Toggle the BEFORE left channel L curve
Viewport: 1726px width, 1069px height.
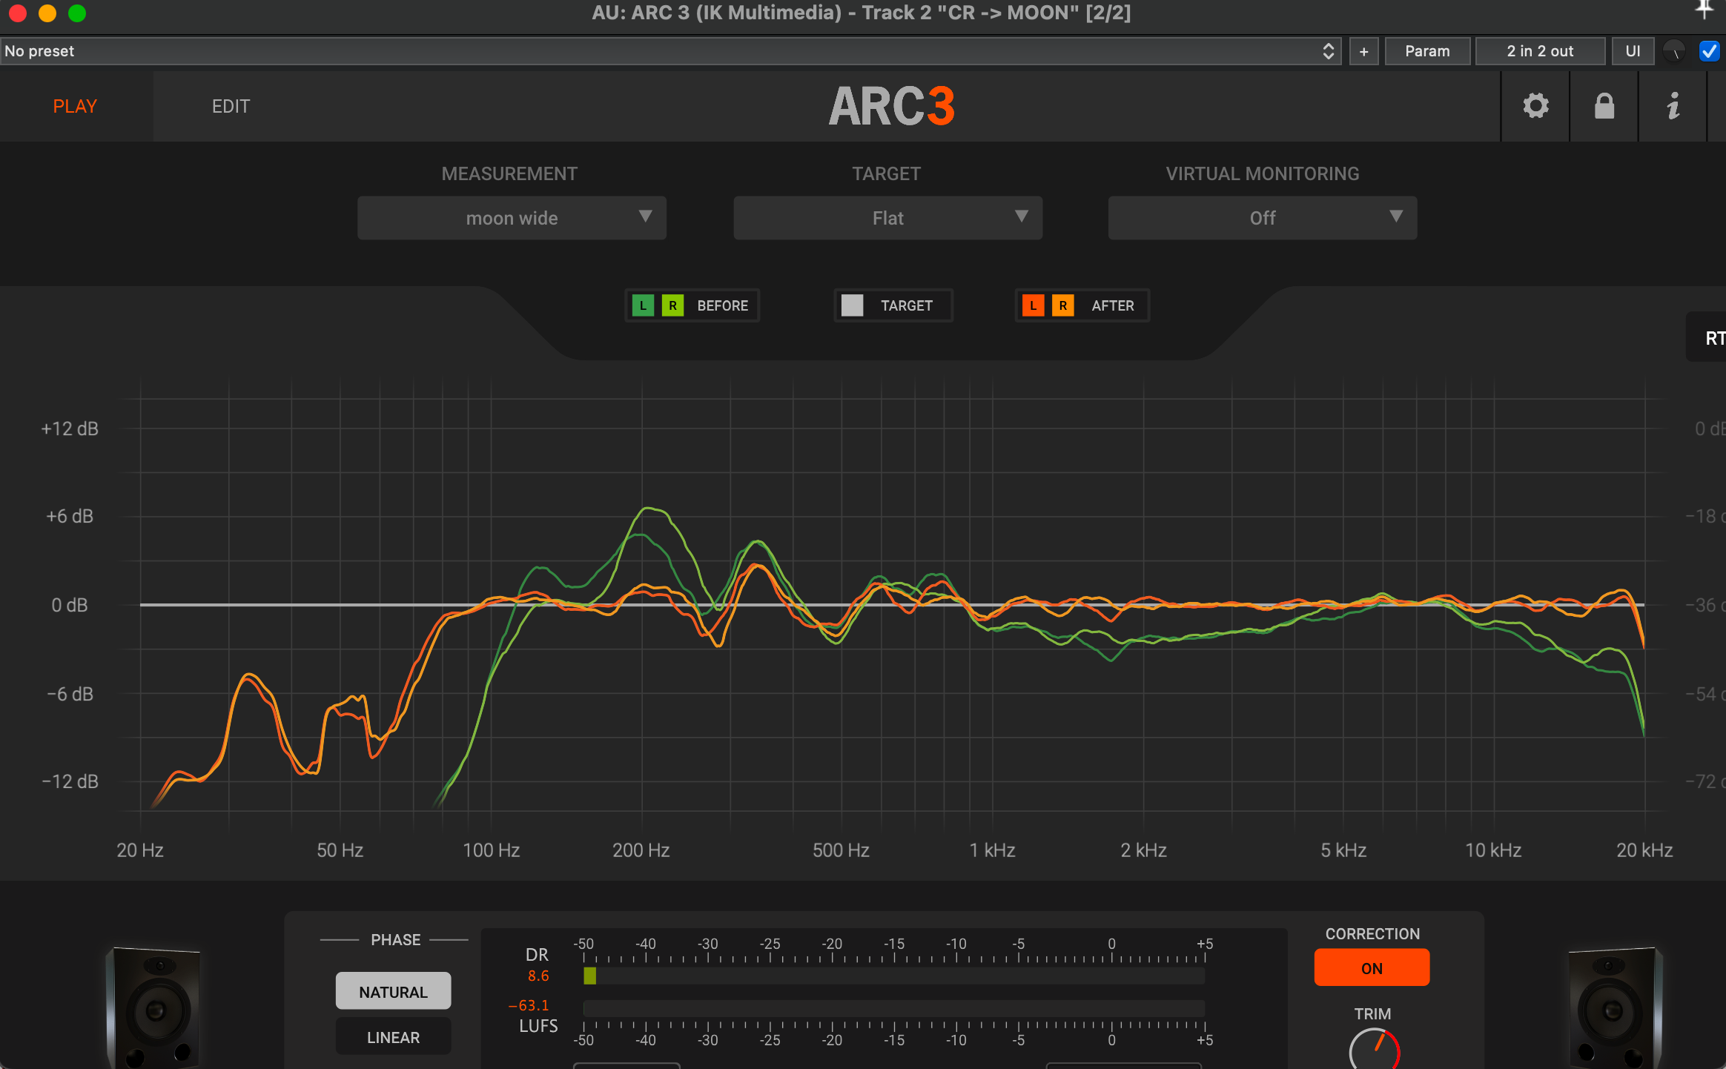(x=643, y=305)
